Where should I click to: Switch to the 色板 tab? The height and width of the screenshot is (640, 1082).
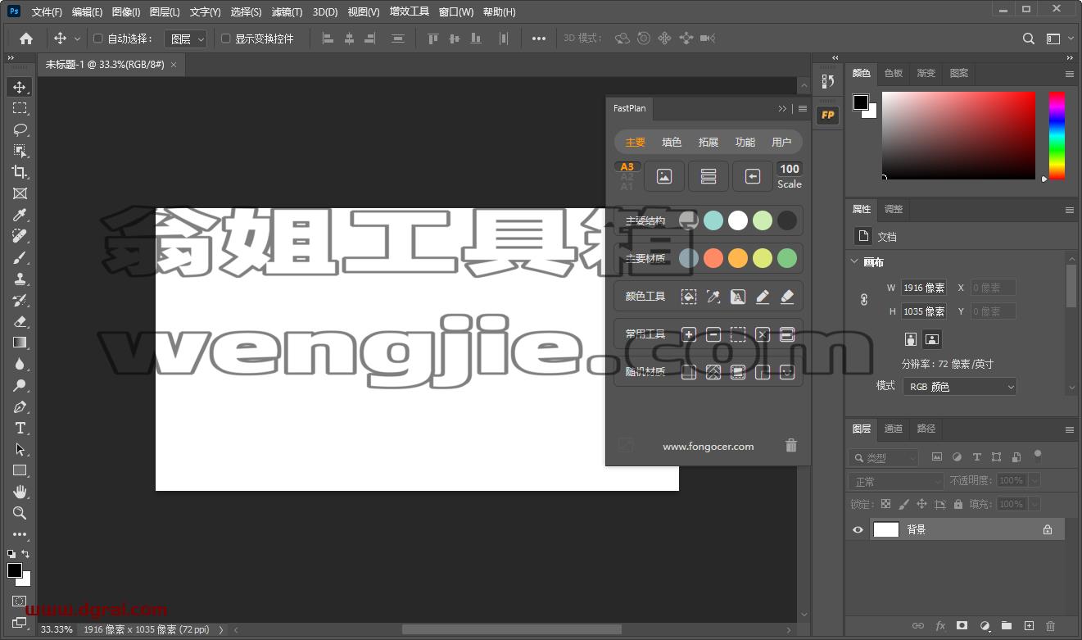(894, 73)
